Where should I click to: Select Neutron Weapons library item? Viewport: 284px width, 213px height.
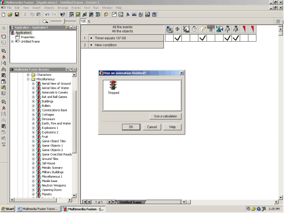(x=54, y=186)
